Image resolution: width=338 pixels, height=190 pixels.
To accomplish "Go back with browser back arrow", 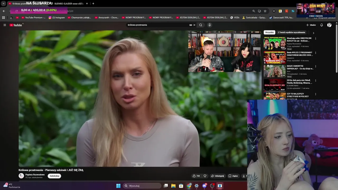I will coord(4,11).
